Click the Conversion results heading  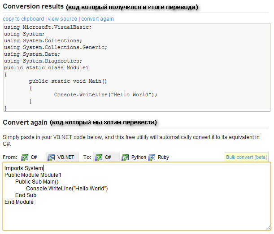pyautogui.click(x=33, y=6)
